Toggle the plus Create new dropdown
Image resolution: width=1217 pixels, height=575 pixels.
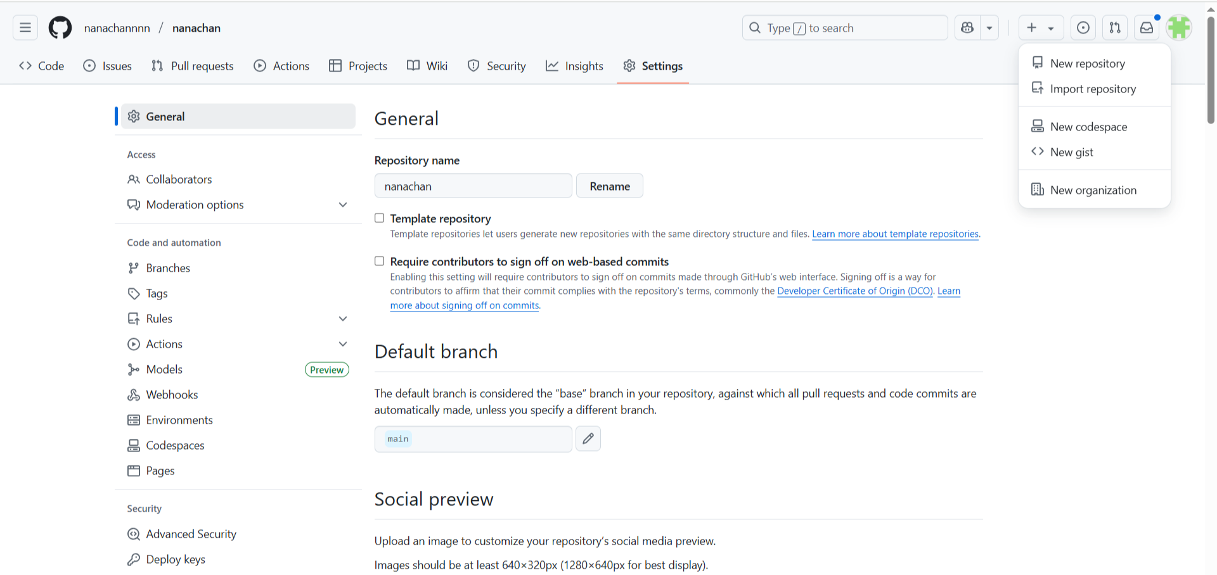1041,28
